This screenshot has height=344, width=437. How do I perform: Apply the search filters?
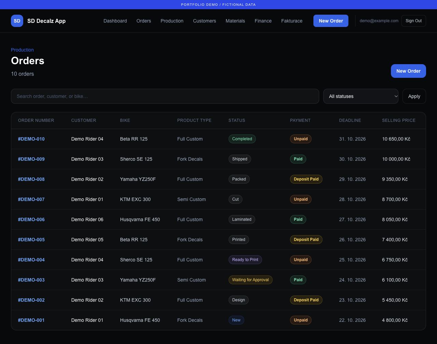(x=414, y=96)
